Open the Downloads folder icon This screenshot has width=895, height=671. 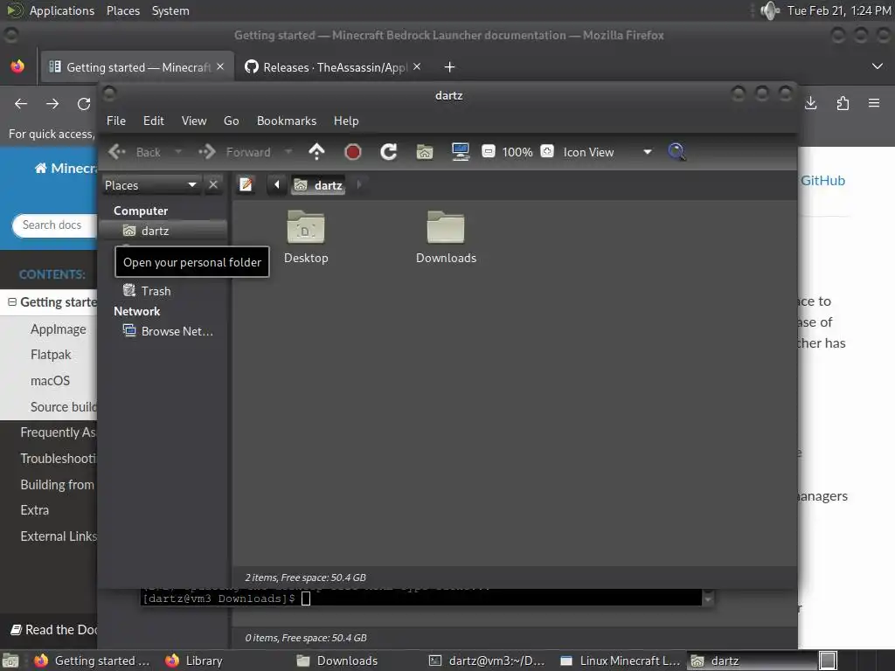click(446, 237)
